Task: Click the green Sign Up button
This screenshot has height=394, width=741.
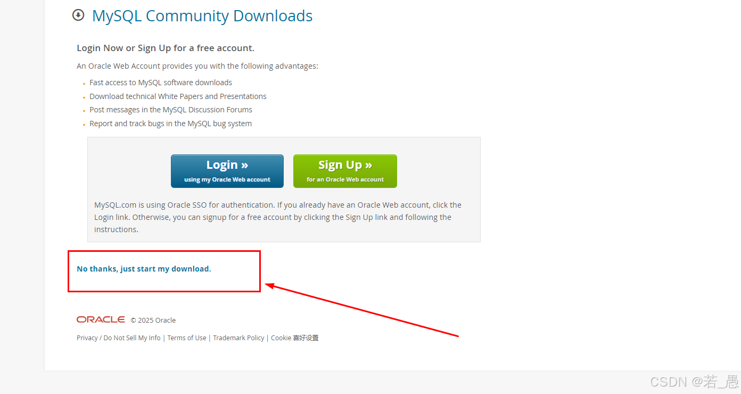Action: (x=345, y=171)
